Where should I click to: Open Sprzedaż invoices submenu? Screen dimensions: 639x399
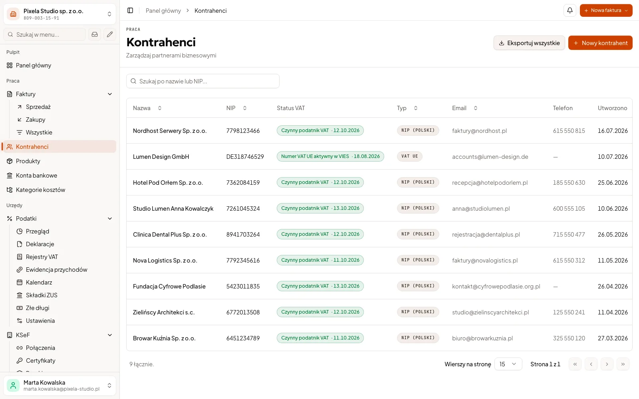point(65,107)
